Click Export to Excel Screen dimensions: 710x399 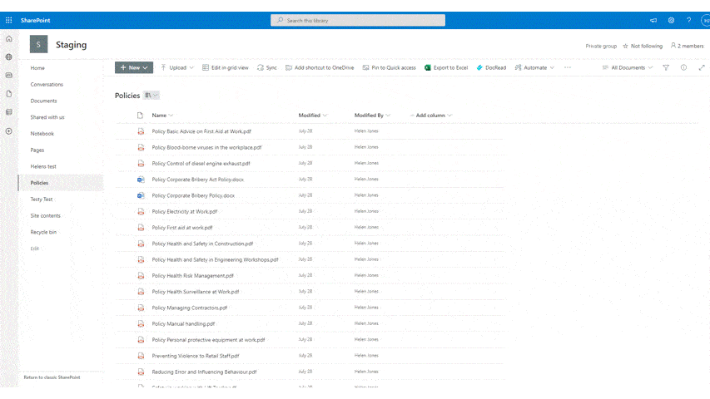coord(446,68)
